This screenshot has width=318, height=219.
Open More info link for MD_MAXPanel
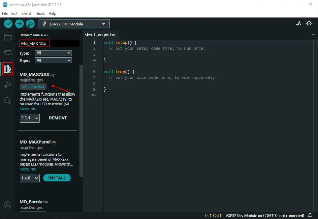[28, 169]
